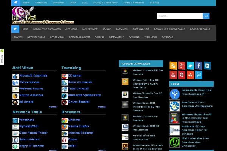Click the Chrome browser icon
227x151 pixels.
(x=65, y=120)
